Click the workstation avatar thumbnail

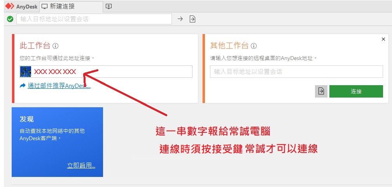pyautogui.click(x=26, y=72)
